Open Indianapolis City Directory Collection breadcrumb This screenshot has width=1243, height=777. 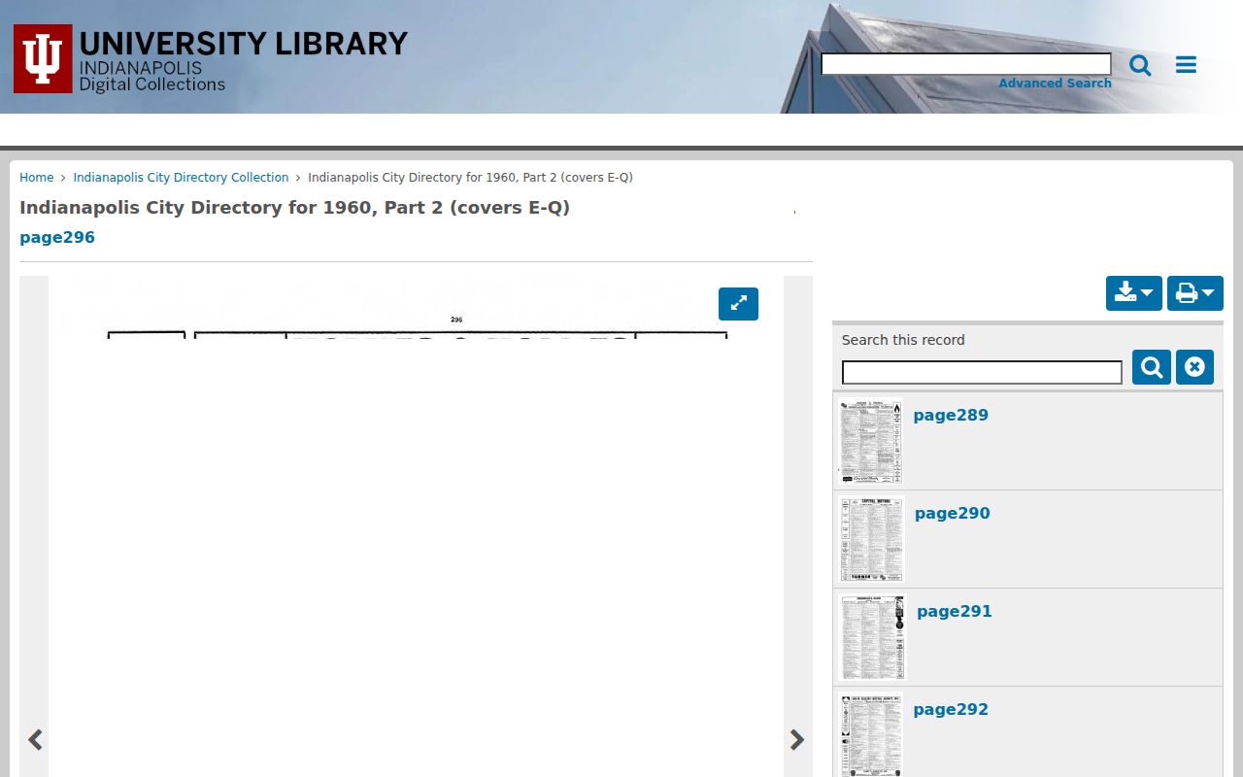click(181, 178)
